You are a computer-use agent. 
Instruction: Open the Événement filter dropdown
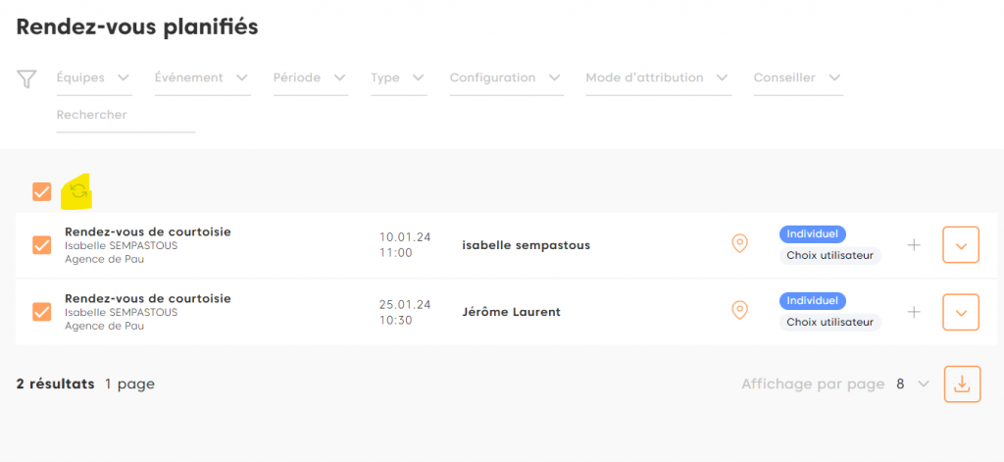(x=203, y=78)
